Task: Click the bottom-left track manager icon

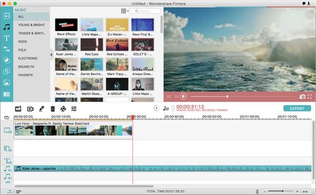Action: 9,192
